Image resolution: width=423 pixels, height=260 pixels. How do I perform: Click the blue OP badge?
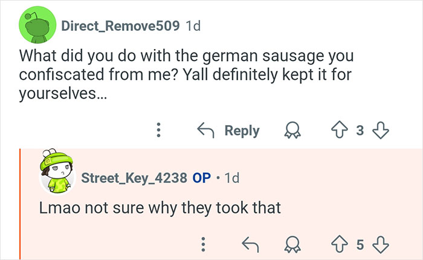201,178
